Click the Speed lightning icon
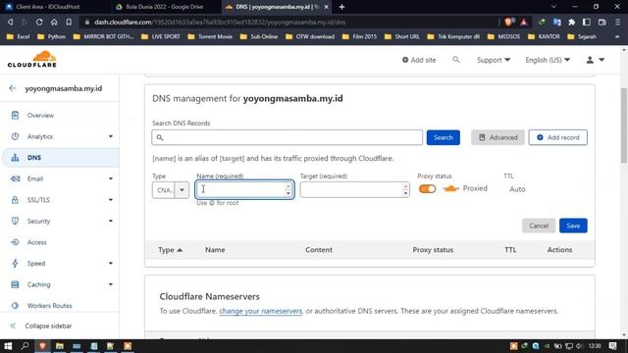Viewport: 628px width, 353px height. 15,263
